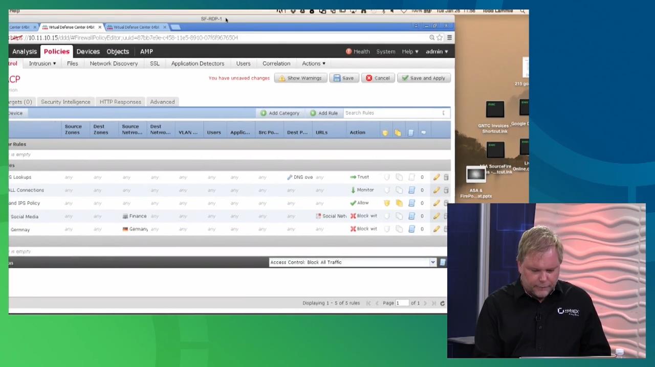
Task: Open the browser menu hamburger icon
Action: [449, 38]
